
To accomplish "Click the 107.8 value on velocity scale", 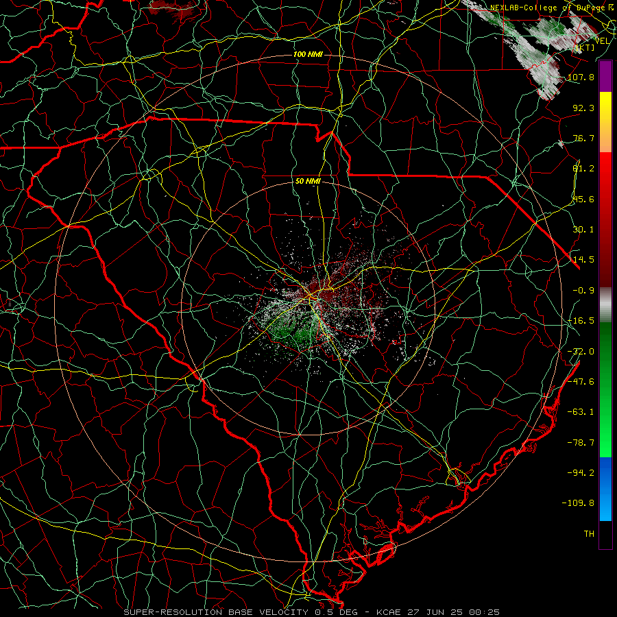I will pos(581,77).
